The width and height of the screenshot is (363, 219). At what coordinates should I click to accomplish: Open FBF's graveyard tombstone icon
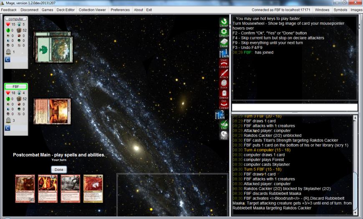tap(8, 120)
